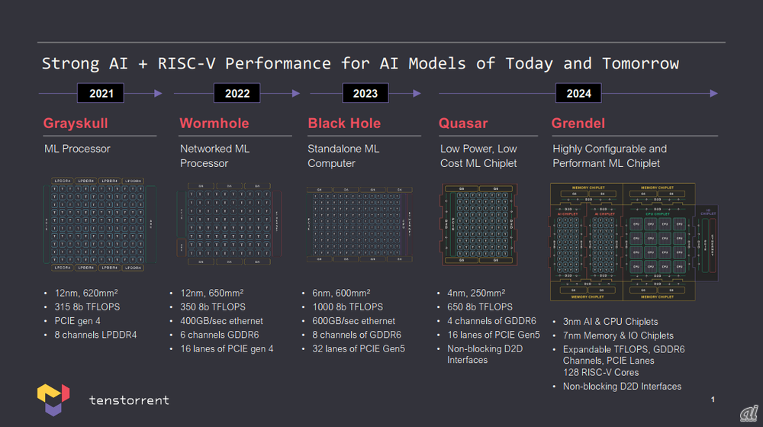This screenshot has height=427, width=763.
Task: Select the 2023 year marker
Action: click(x=365, y=93)
